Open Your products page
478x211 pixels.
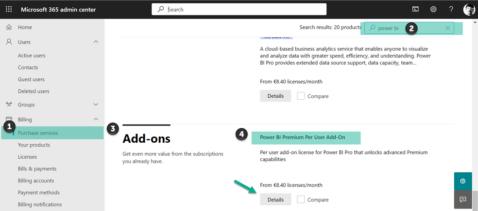click(34, 145)
